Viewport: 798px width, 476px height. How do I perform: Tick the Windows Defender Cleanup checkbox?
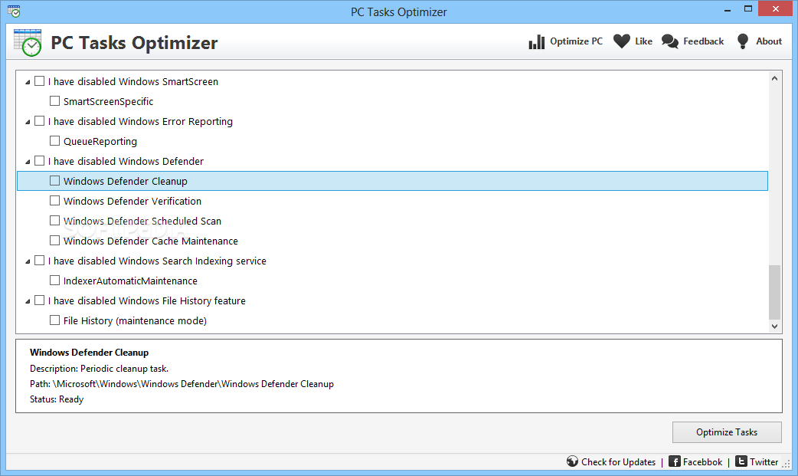[x=55, y=180]
